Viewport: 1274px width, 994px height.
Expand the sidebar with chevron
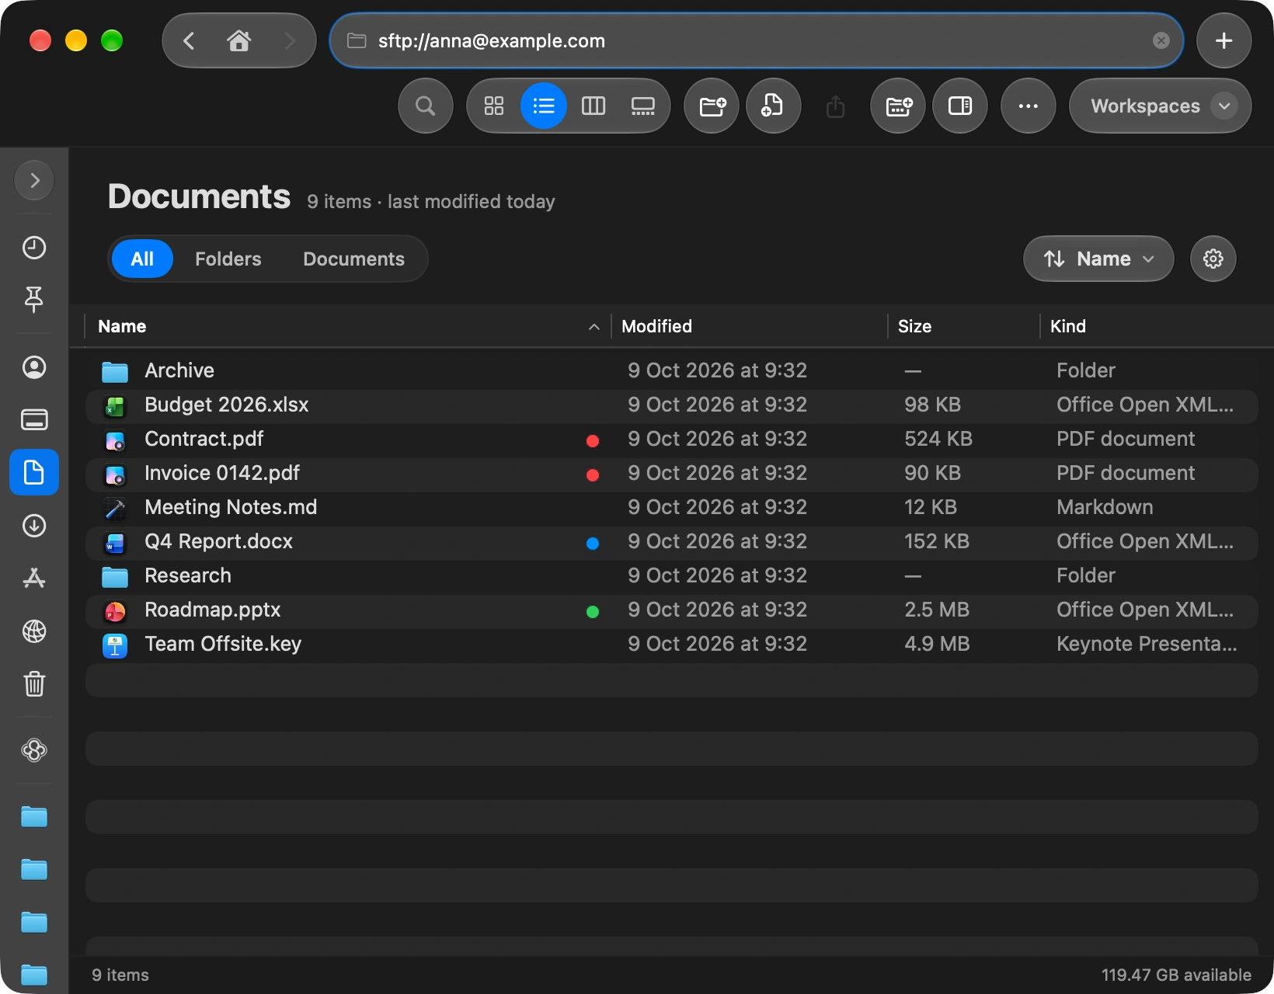(34, 180)
